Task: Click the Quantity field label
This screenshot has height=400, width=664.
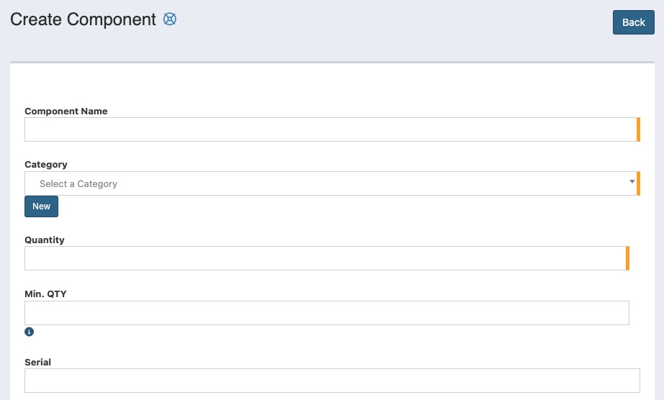Action: [x=45, y=240]
